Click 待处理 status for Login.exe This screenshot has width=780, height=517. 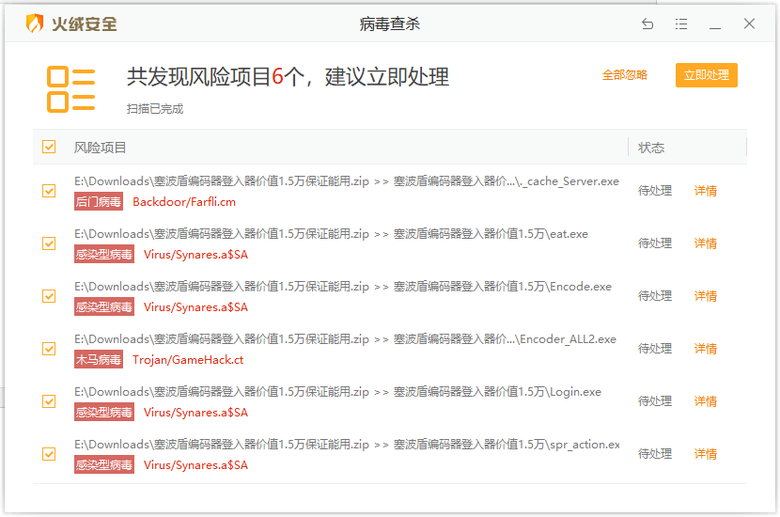pos(655,401)
